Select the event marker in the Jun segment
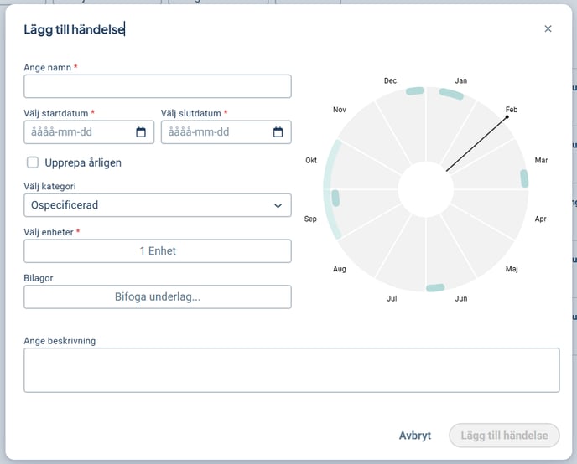Screen dimensions: 577x464 [x=435, y=288]
